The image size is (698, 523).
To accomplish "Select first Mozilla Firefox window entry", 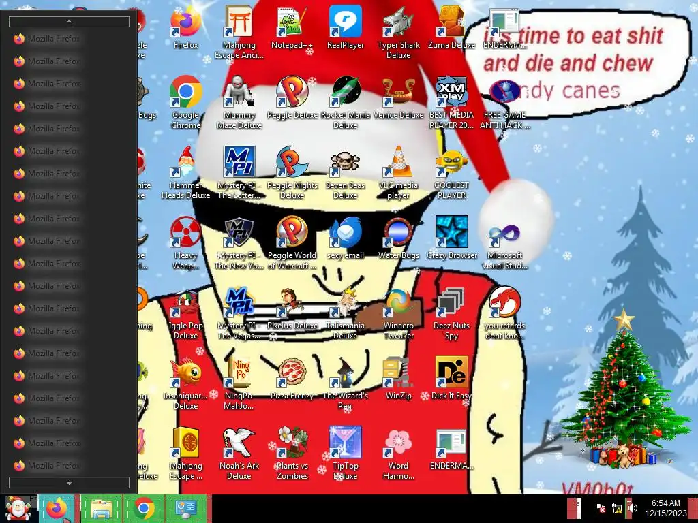I will (x=69, y=39).
